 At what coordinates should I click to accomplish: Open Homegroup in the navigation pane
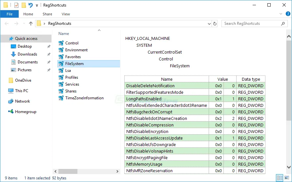click(26, 112)
